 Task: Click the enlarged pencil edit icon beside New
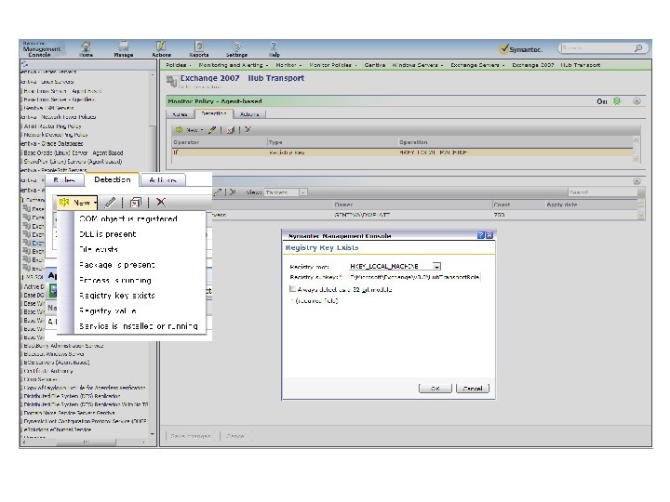[110, 203]
